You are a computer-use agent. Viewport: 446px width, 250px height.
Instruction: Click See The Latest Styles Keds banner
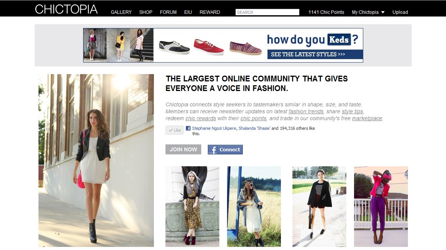click(x=315, y=54)
